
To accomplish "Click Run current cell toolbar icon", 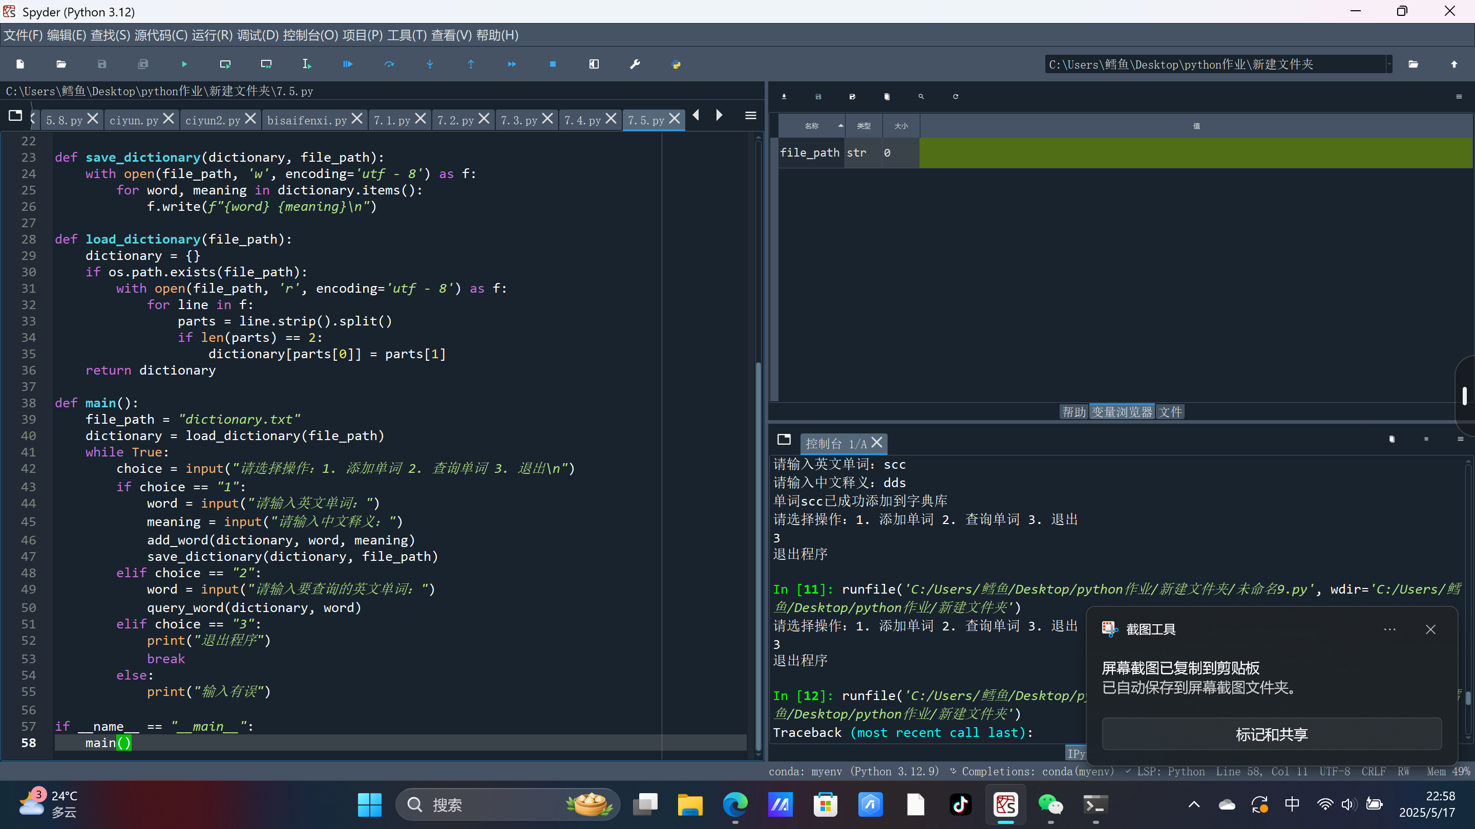I will pos(225,64).
